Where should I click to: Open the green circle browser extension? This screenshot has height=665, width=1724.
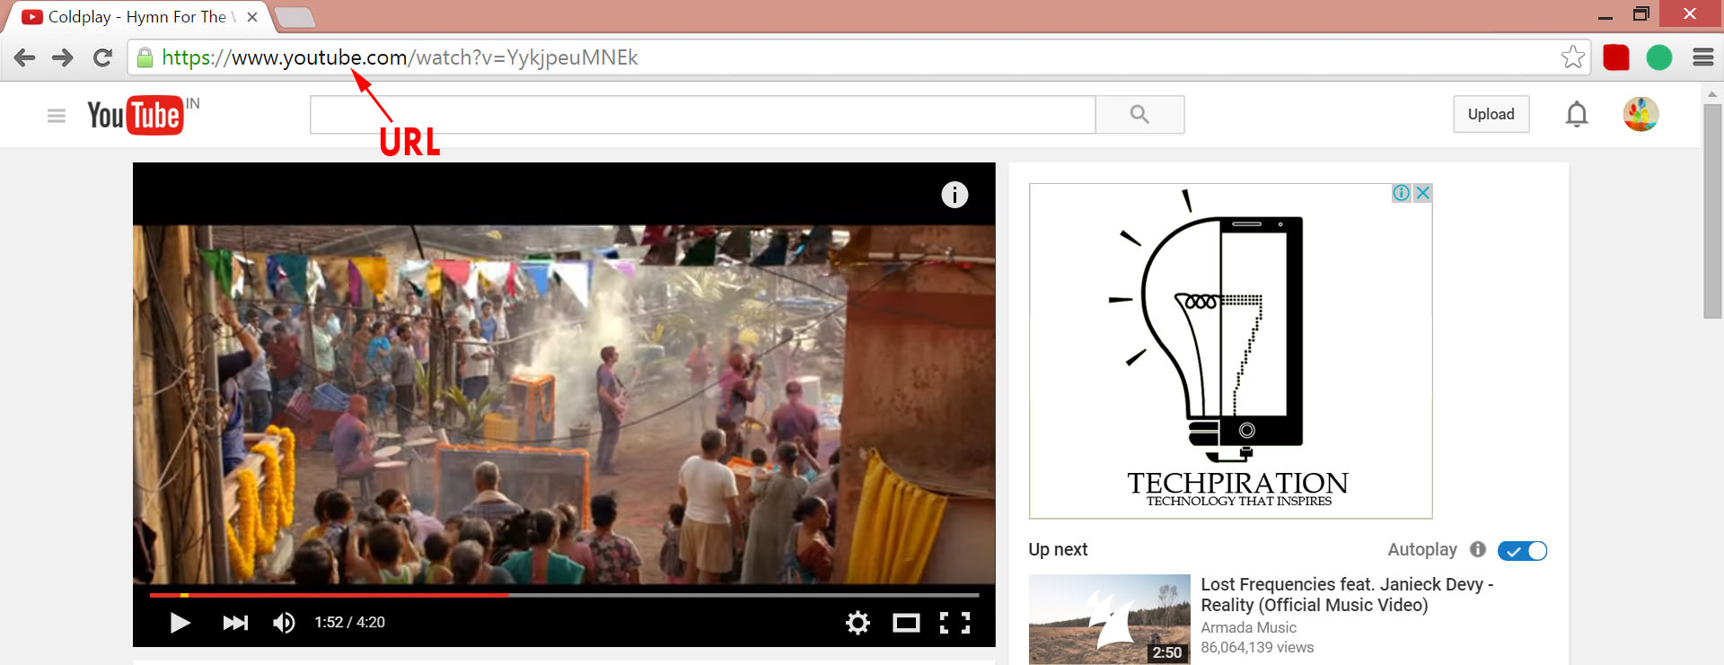click(x=1659, y=57)
